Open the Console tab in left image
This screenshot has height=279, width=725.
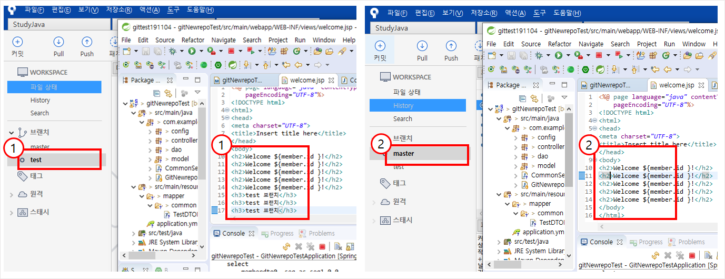click(234, 233)
